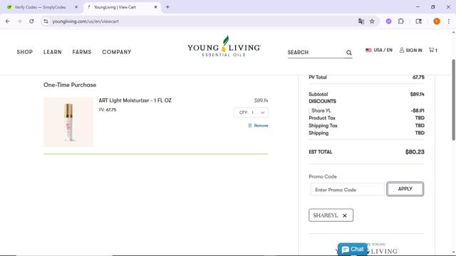
Task: Restore down the browser window
Action: (x=433, y=7)
